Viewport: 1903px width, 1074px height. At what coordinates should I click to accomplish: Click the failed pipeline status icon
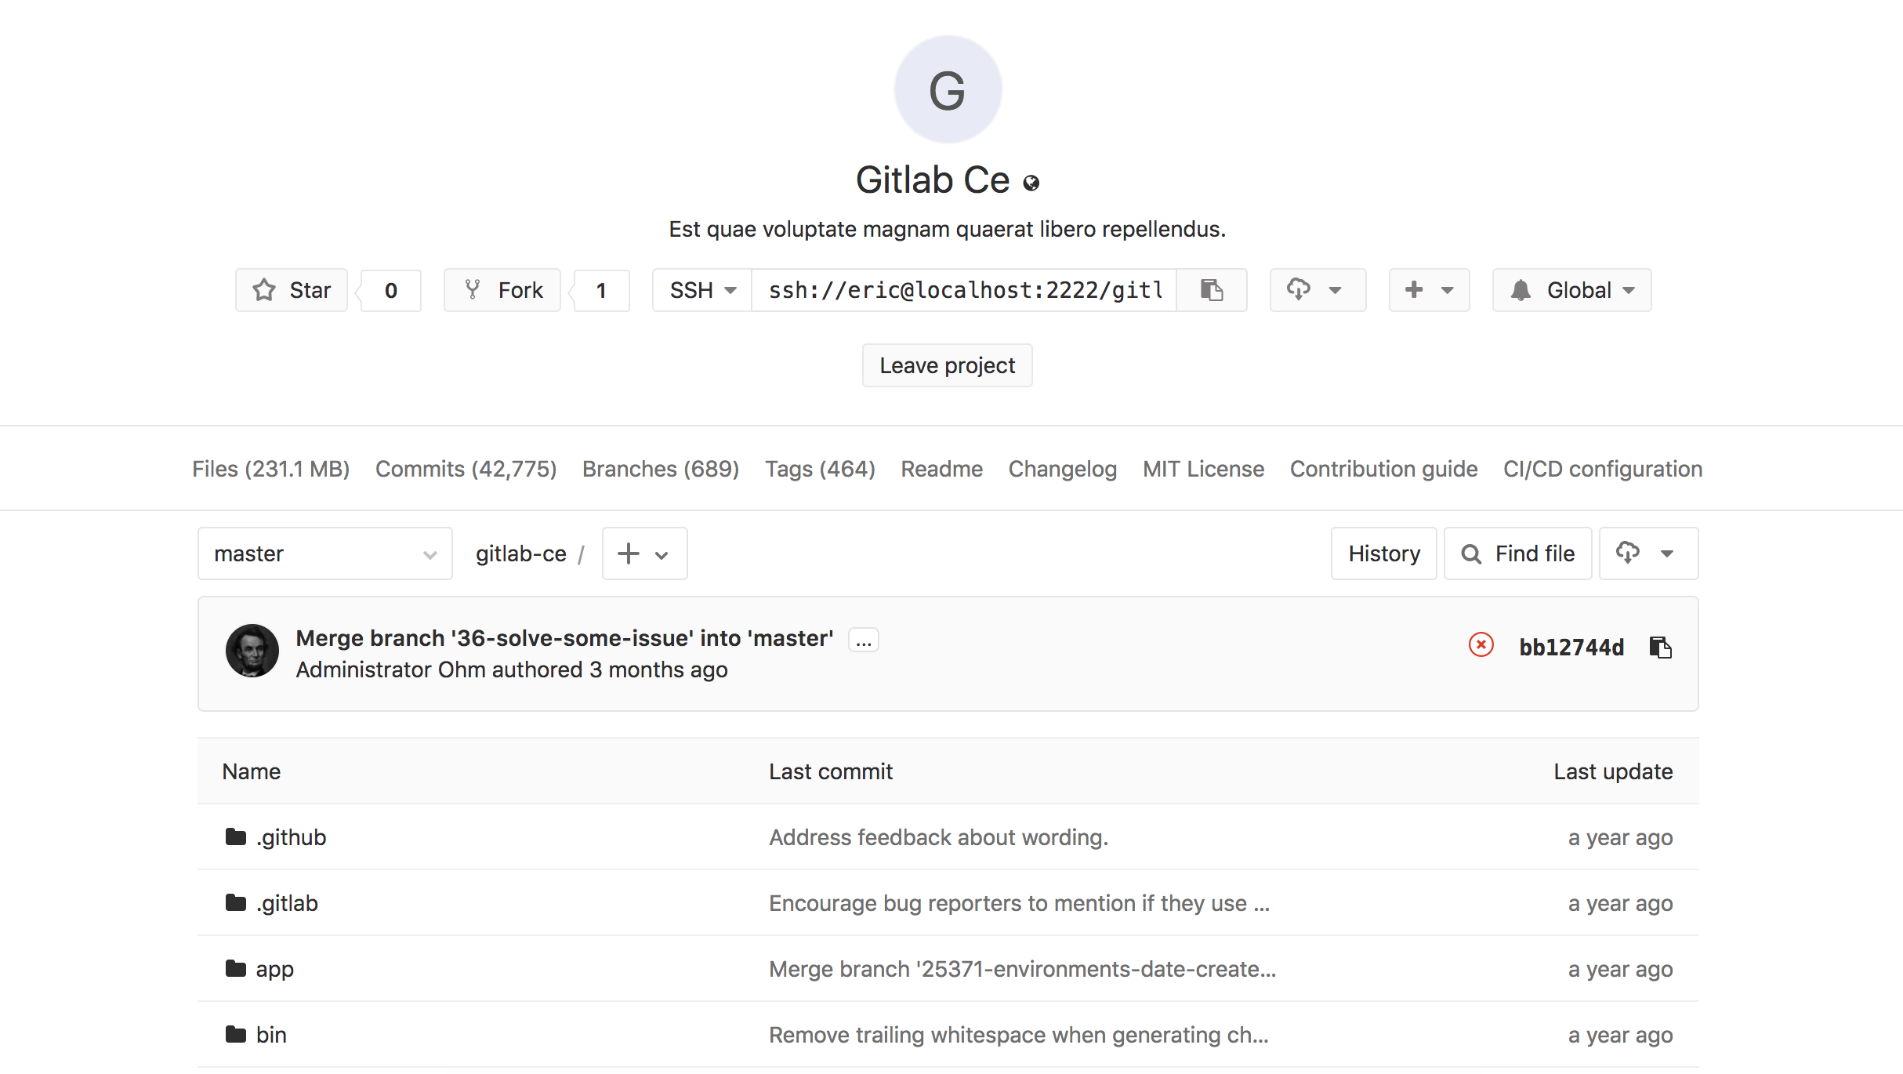tap(1481, 645)
